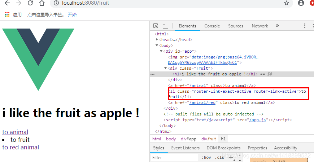
Task: Open the /animal/red href link in DOM
Action: [x=202, y=102]
